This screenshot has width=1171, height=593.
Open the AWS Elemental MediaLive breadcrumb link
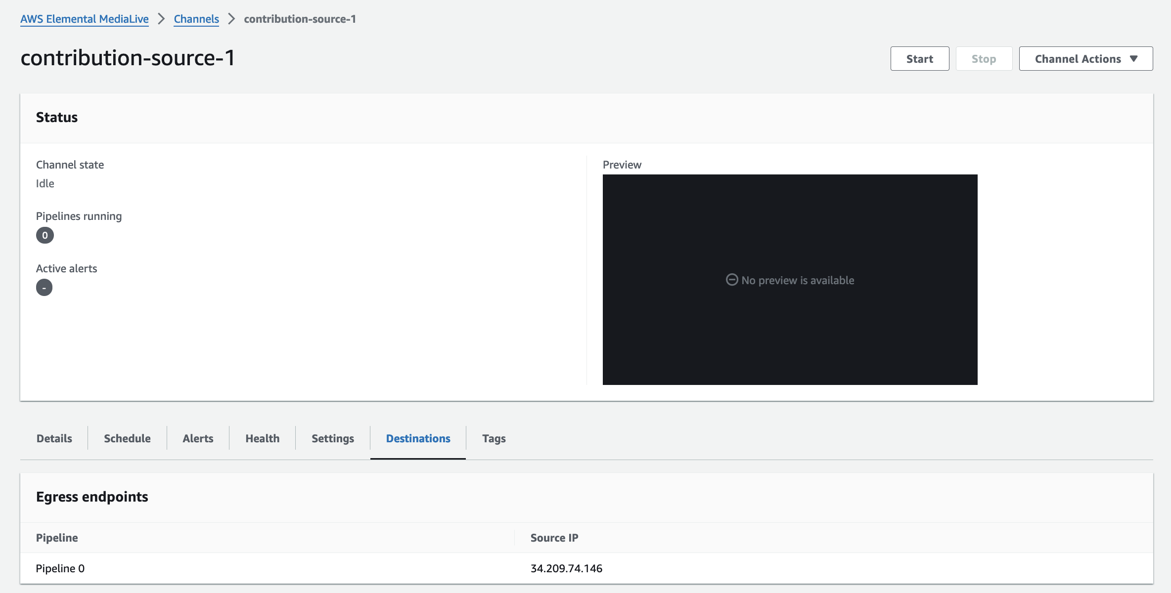[85, 19]
